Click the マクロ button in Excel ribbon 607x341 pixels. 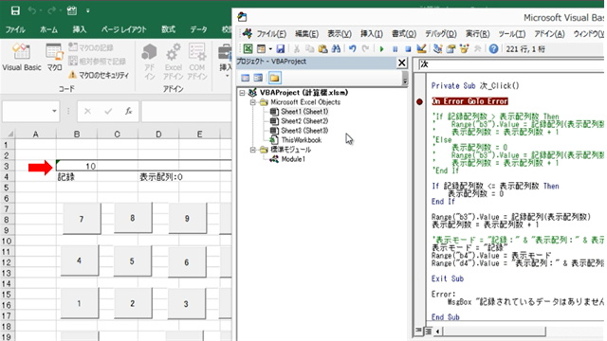[x=55, y=57]
